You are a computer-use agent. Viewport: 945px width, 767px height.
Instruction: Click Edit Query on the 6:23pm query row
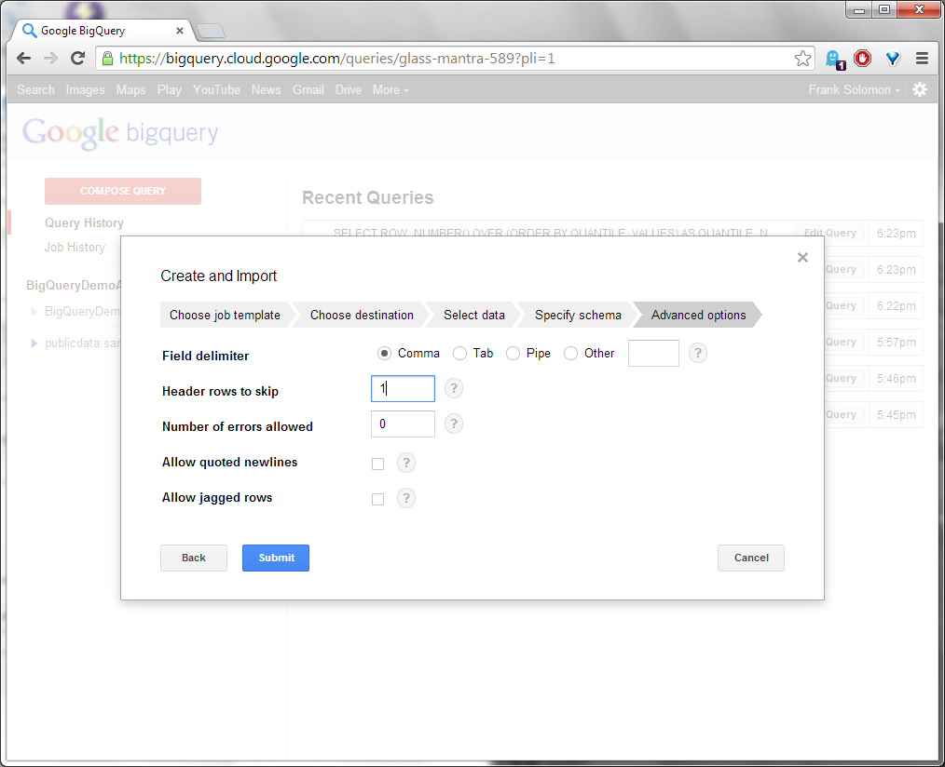[x=829, y=233]
